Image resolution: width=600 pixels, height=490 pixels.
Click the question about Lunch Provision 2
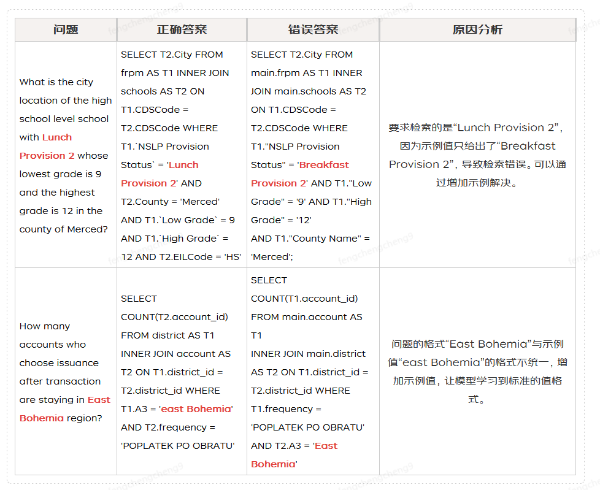(65, 155)
